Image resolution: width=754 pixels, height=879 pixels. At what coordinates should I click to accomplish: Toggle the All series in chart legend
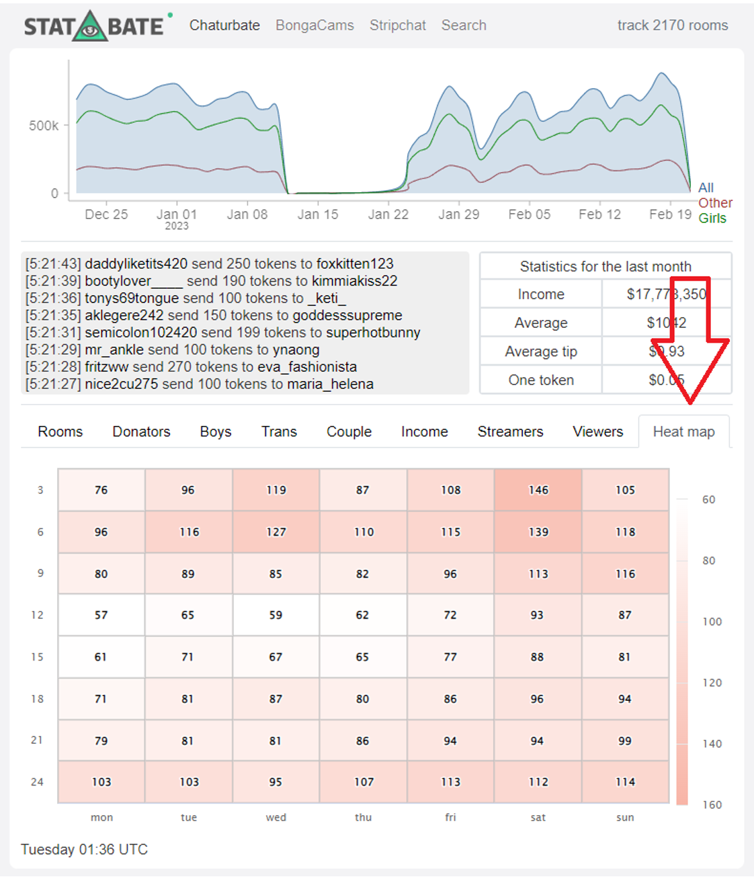point(706,187)
